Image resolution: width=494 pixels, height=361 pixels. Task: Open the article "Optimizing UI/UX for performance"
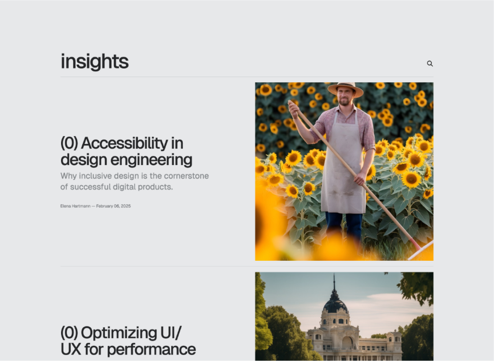point(128,341)
